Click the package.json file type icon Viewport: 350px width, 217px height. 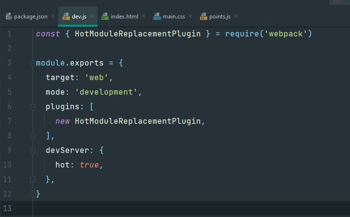click(9, 17)
